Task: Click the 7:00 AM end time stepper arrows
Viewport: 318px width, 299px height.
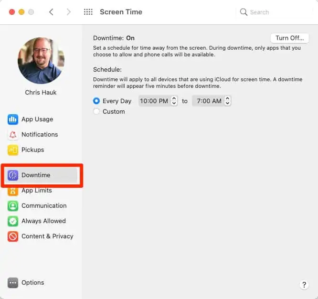Action: coord(227,101)
